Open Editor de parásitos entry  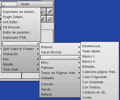[x=21, y=32]
